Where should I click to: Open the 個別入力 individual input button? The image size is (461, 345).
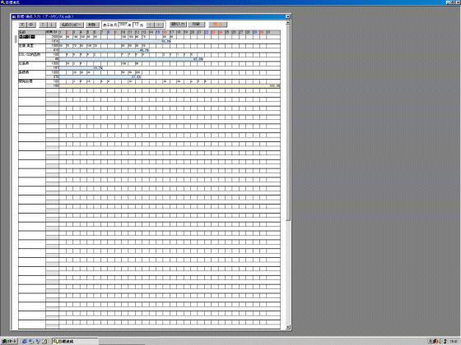(x=178, y=25)
